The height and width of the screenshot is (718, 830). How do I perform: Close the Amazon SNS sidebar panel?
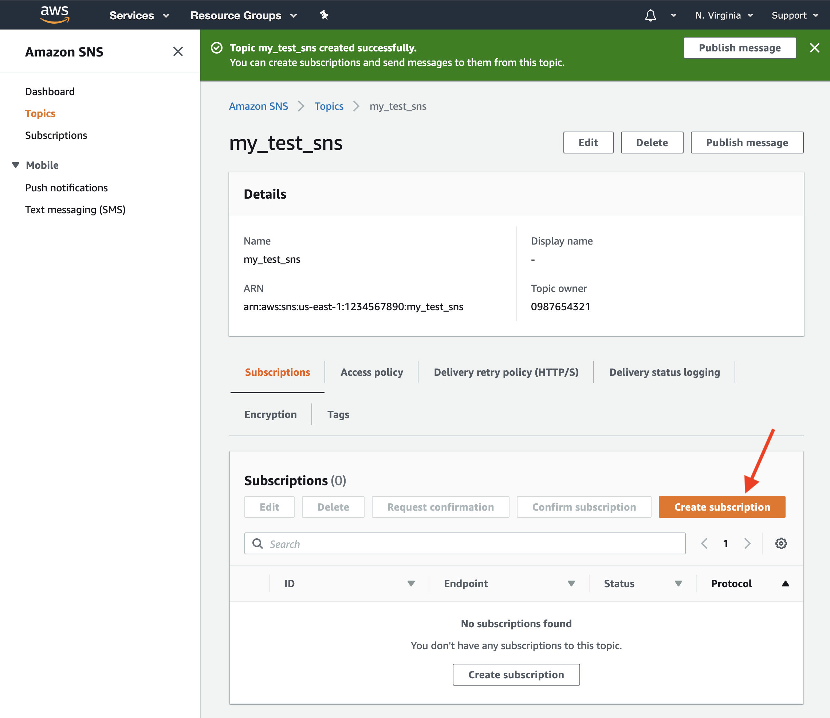(178, 51)
